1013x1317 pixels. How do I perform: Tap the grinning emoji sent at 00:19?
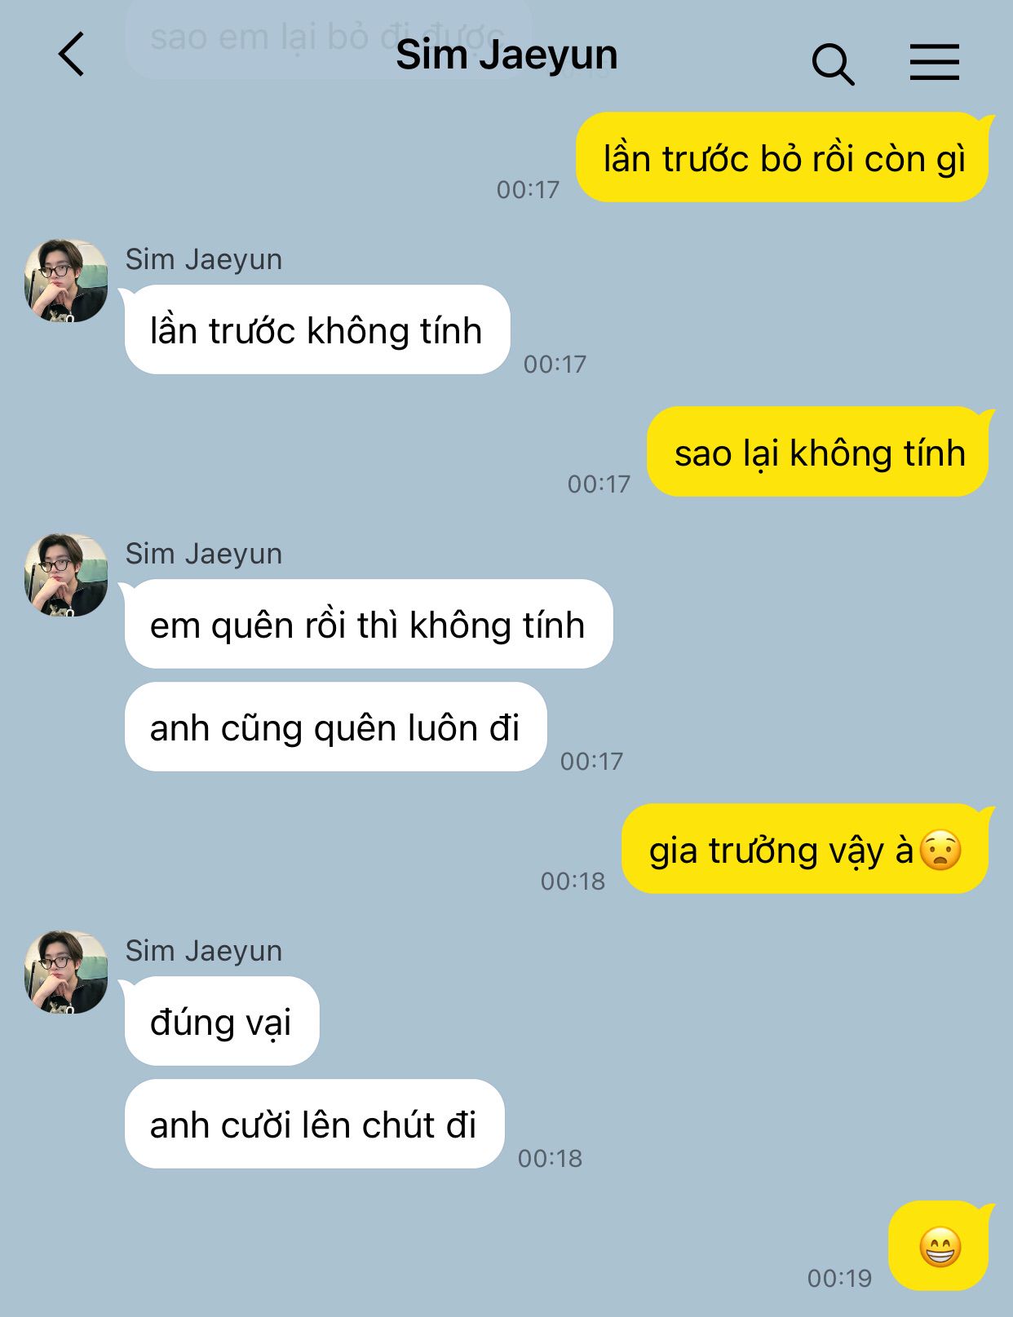(x=940, y=1247)
